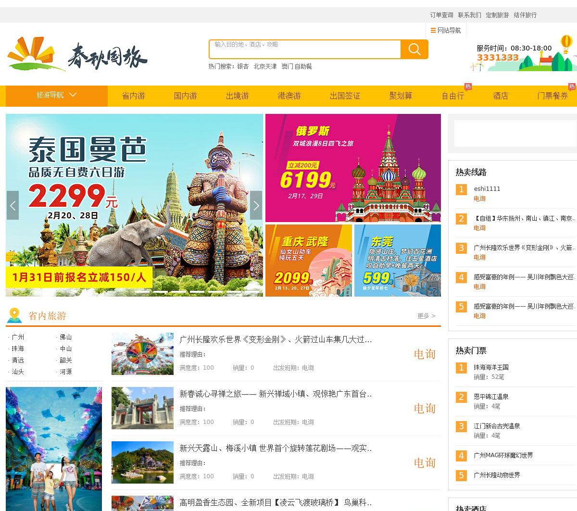Focus the destination search input field
The height and width of the screenshot is (511, 577).
305,49
